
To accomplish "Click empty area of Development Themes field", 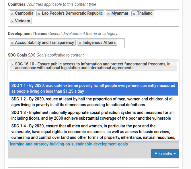I will pyautogui.click(x=121, y=43).
